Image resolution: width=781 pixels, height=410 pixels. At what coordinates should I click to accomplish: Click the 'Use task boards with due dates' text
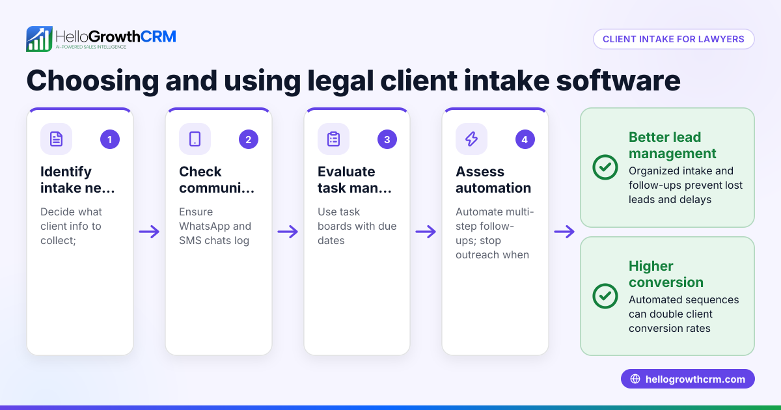[x=357, y=226]
